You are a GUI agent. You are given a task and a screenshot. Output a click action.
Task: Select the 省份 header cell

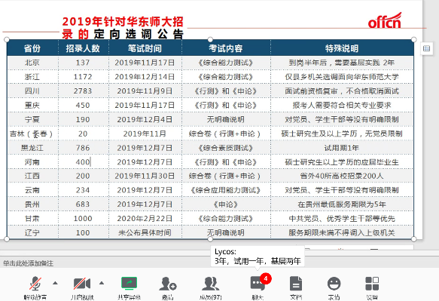pyautogui.click(x=32, y=48)
